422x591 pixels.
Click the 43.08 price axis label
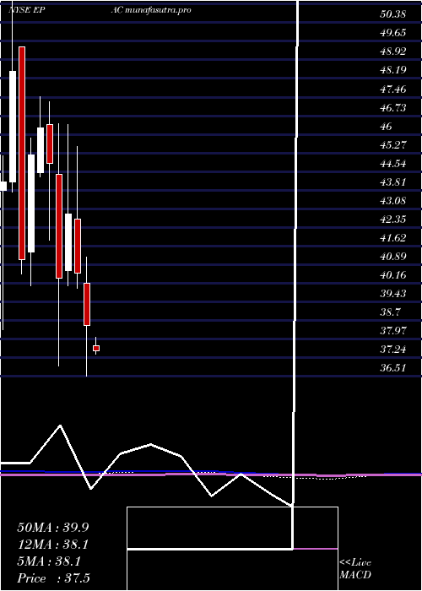(393, 201)
